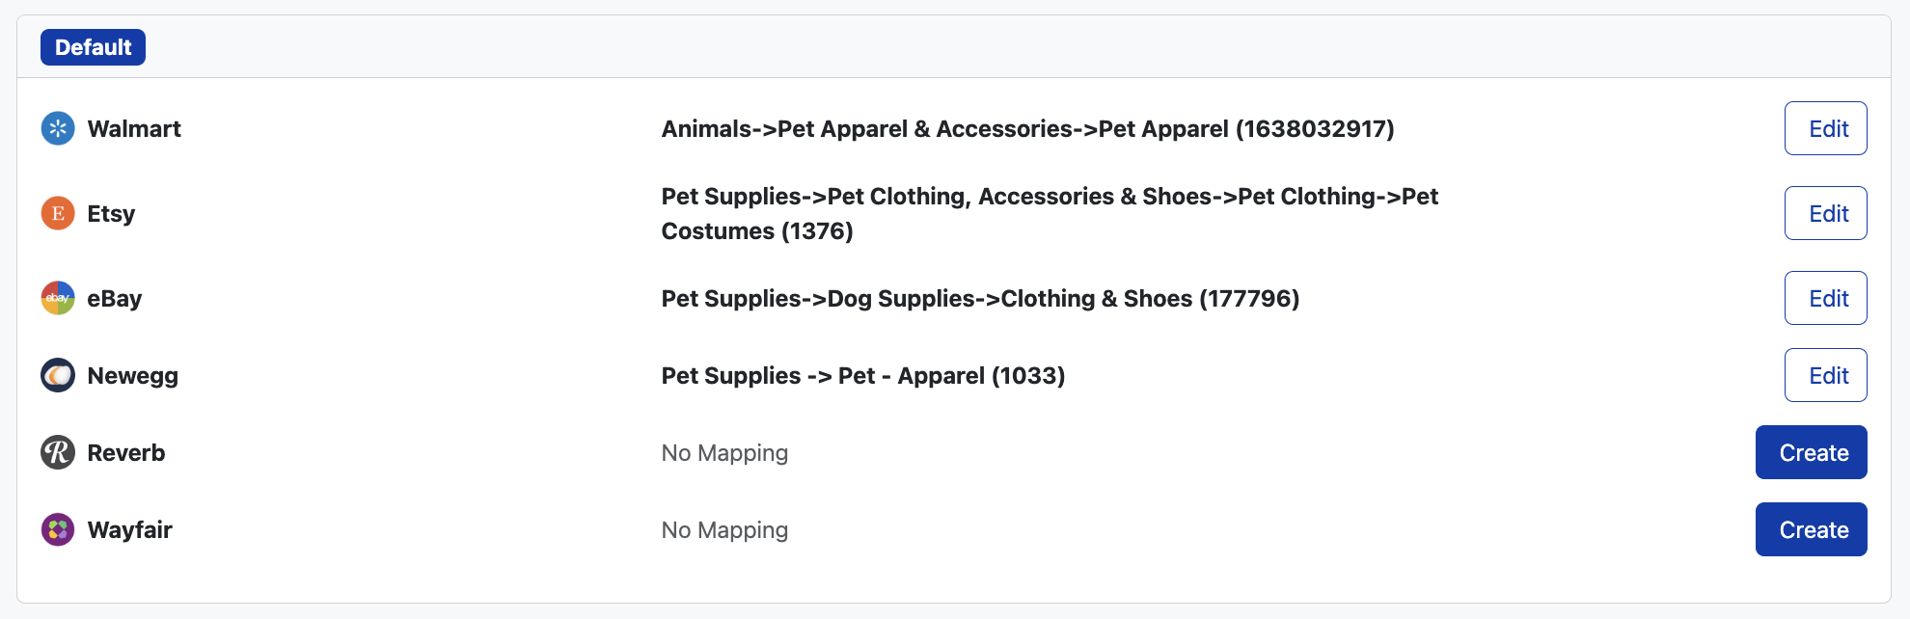Click the Wayfair marketplace icon
The height and width of the screenshot is (619, 1910).
click(58, 529)
